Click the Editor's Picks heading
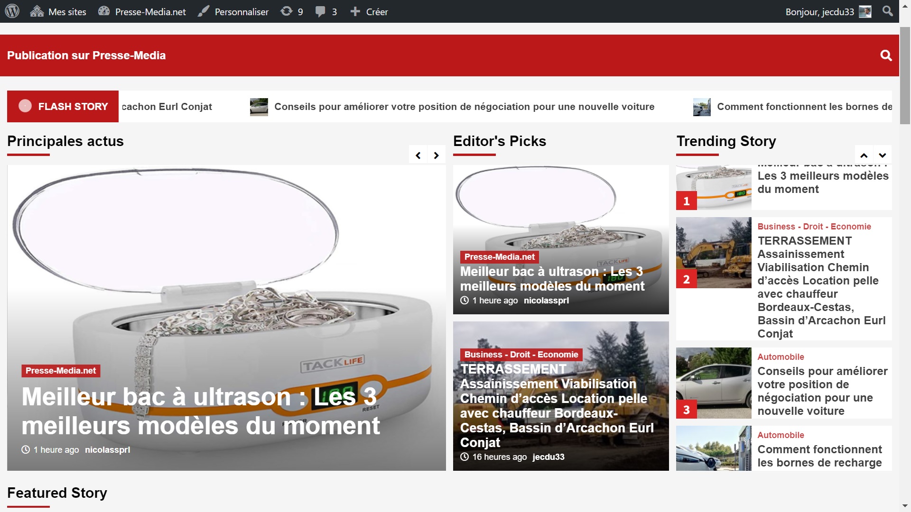Screen dimensions: 911x512 coord(500,141)
